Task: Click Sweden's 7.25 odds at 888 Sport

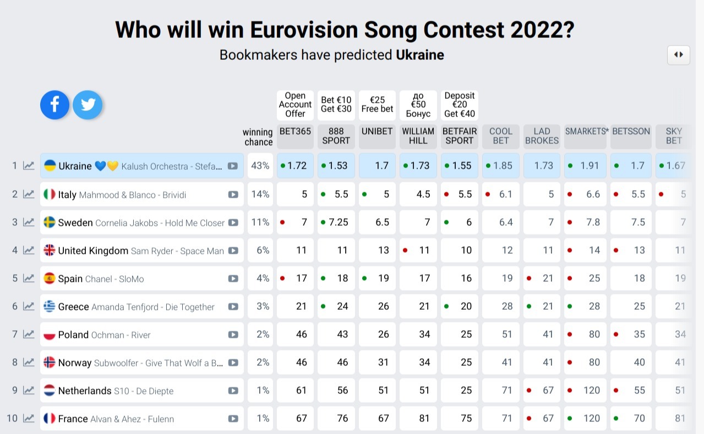Action: tap(336, 222)
